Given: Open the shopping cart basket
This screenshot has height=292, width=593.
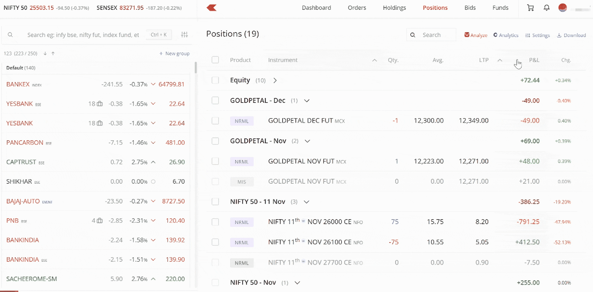Looking at the screenshot, I should click(x=531, y=8).
